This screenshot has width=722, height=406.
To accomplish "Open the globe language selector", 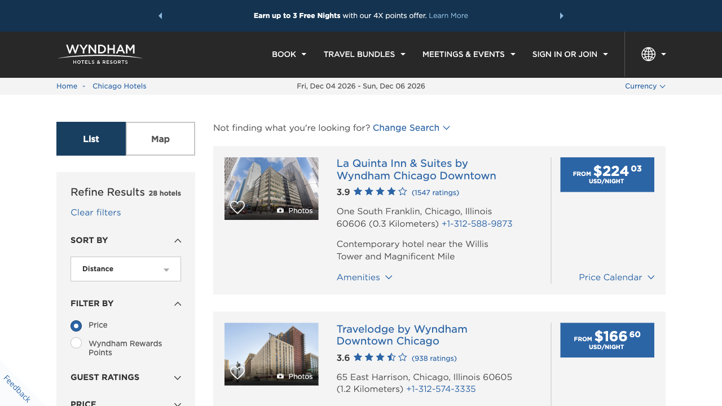I will point(654,54).
